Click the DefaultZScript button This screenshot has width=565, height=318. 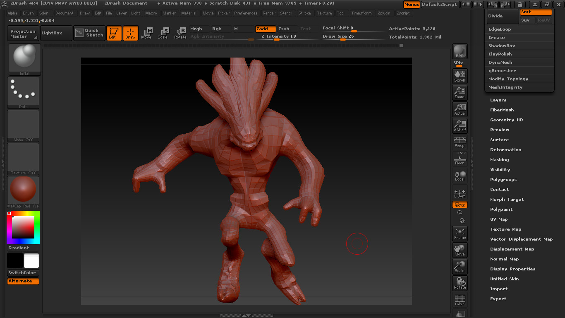point(439,4)
